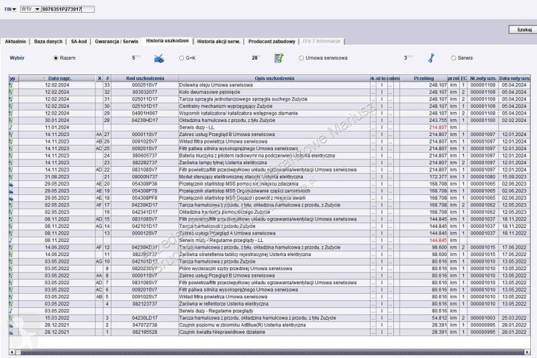Viewport: 537px width, 358px height.
Task: Click inside the FIN number input field
Action: pyautogui.click(x=68, y=9)
